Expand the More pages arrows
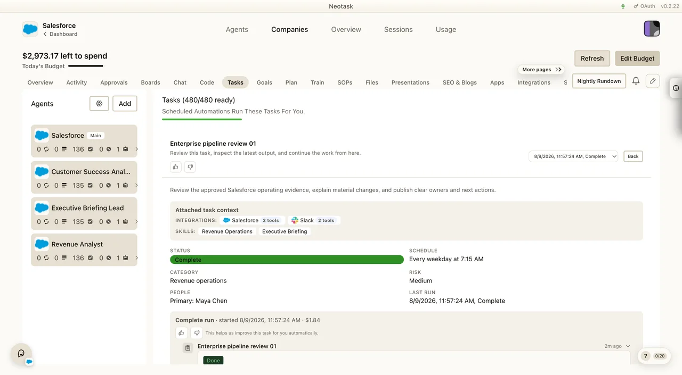 pos(558,70)
